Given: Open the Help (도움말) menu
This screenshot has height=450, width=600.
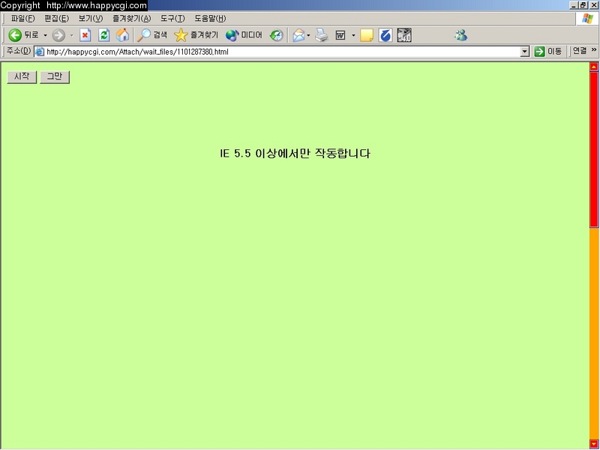Looking at the screenshot, I should (210, 18).
